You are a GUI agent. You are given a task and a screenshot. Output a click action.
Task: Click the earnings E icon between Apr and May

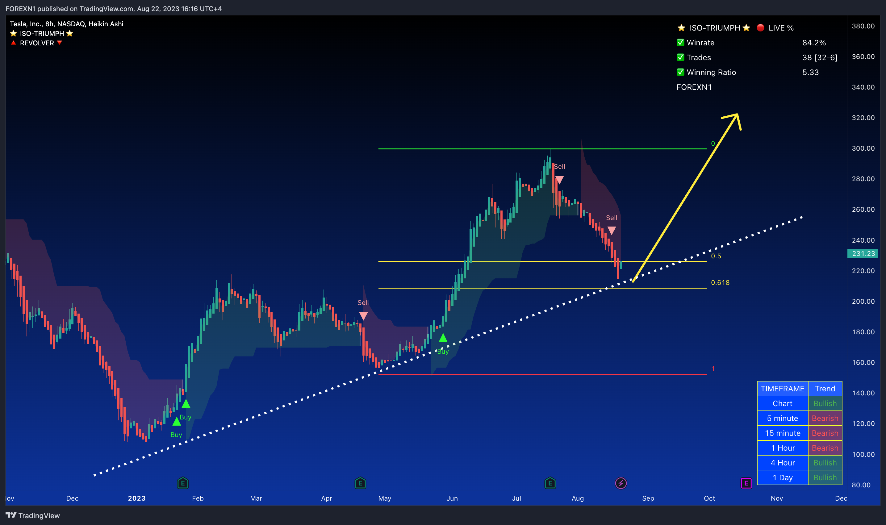(x=360, y=483)
